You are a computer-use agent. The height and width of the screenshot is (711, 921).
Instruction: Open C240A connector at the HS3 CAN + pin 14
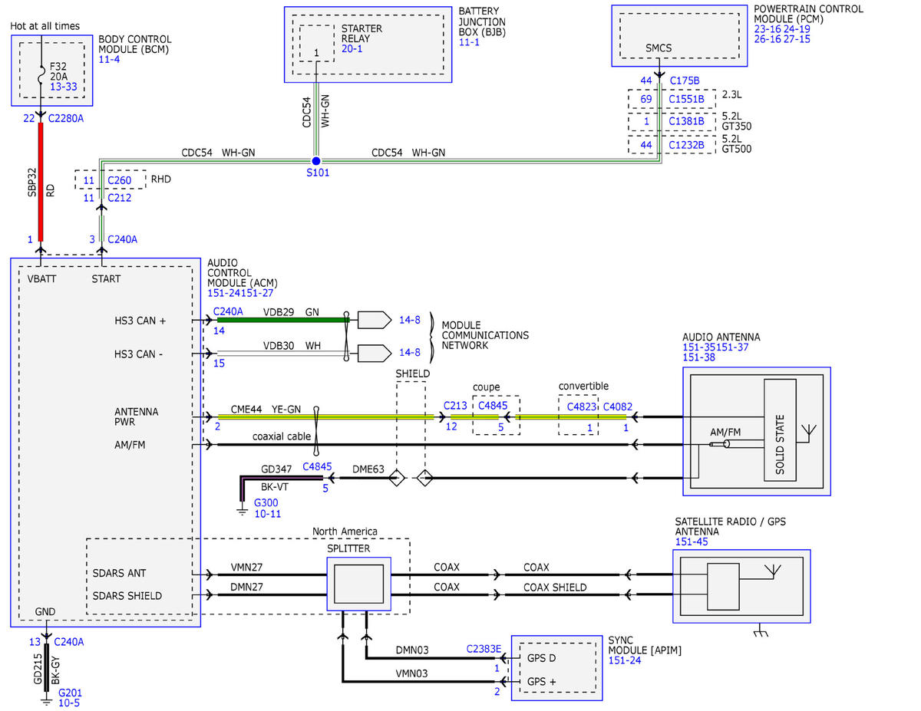click(x=228, y=311)
